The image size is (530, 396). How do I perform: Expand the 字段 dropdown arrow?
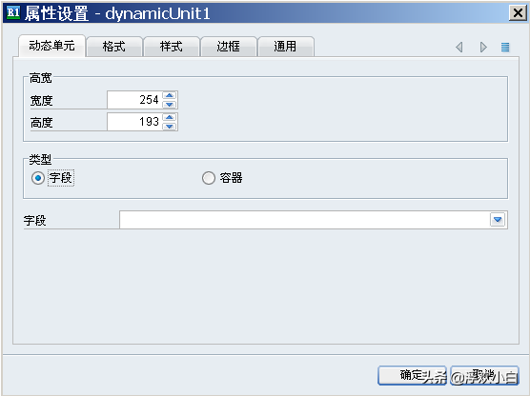click(498, 220)
